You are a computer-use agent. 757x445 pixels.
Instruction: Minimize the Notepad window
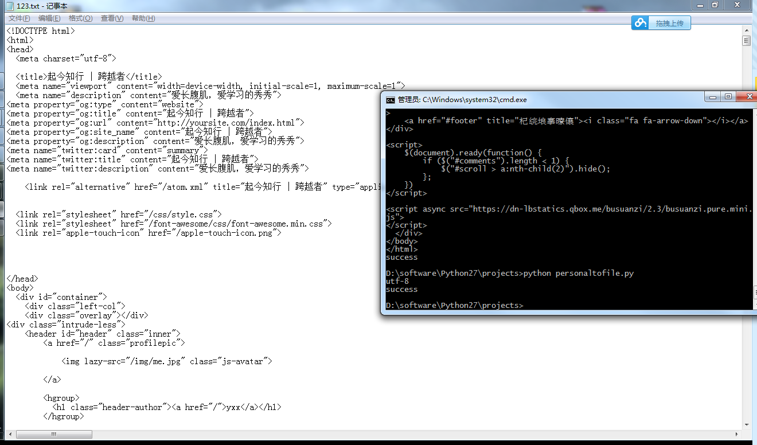(699, 5)
